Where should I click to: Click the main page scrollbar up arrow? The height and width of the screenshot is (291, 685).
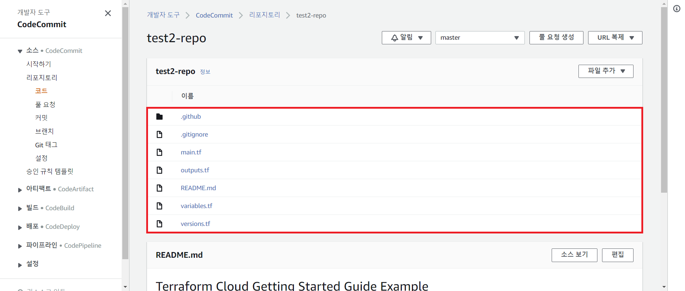tap(664, 4)
